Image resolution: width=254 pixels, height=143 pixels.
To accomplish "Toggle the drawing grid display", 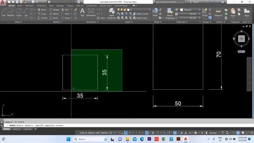I will 111,133.
